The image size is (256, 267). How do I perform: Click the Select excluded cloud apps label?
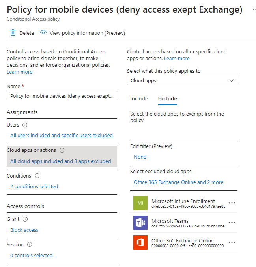161,171
